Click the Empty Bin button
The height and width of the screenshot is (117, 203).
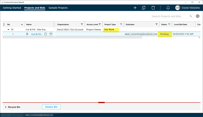tap(52, 107)
